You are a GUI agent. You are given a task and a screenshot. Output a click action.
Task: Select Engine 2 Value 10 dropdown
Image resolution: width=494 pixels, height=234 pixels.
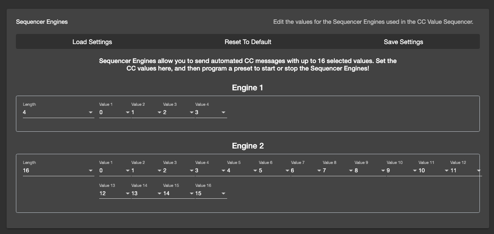pos(402,171)
